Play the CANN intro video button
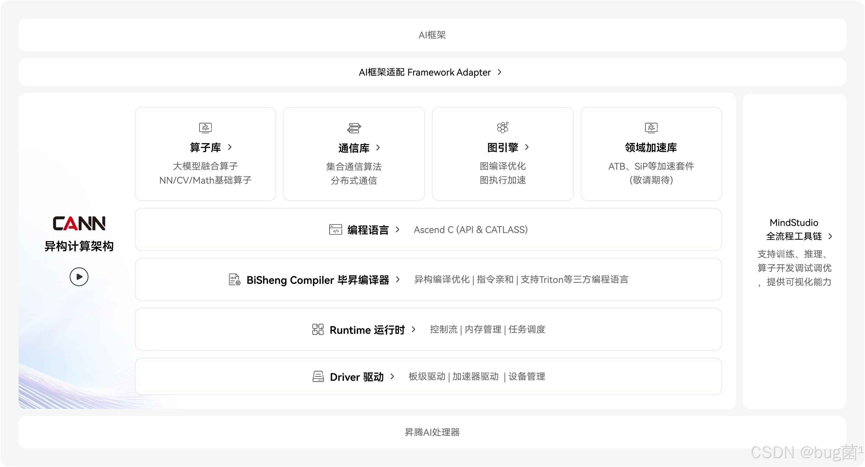This screenshot has width=865, height=467. tap(79, 277)
